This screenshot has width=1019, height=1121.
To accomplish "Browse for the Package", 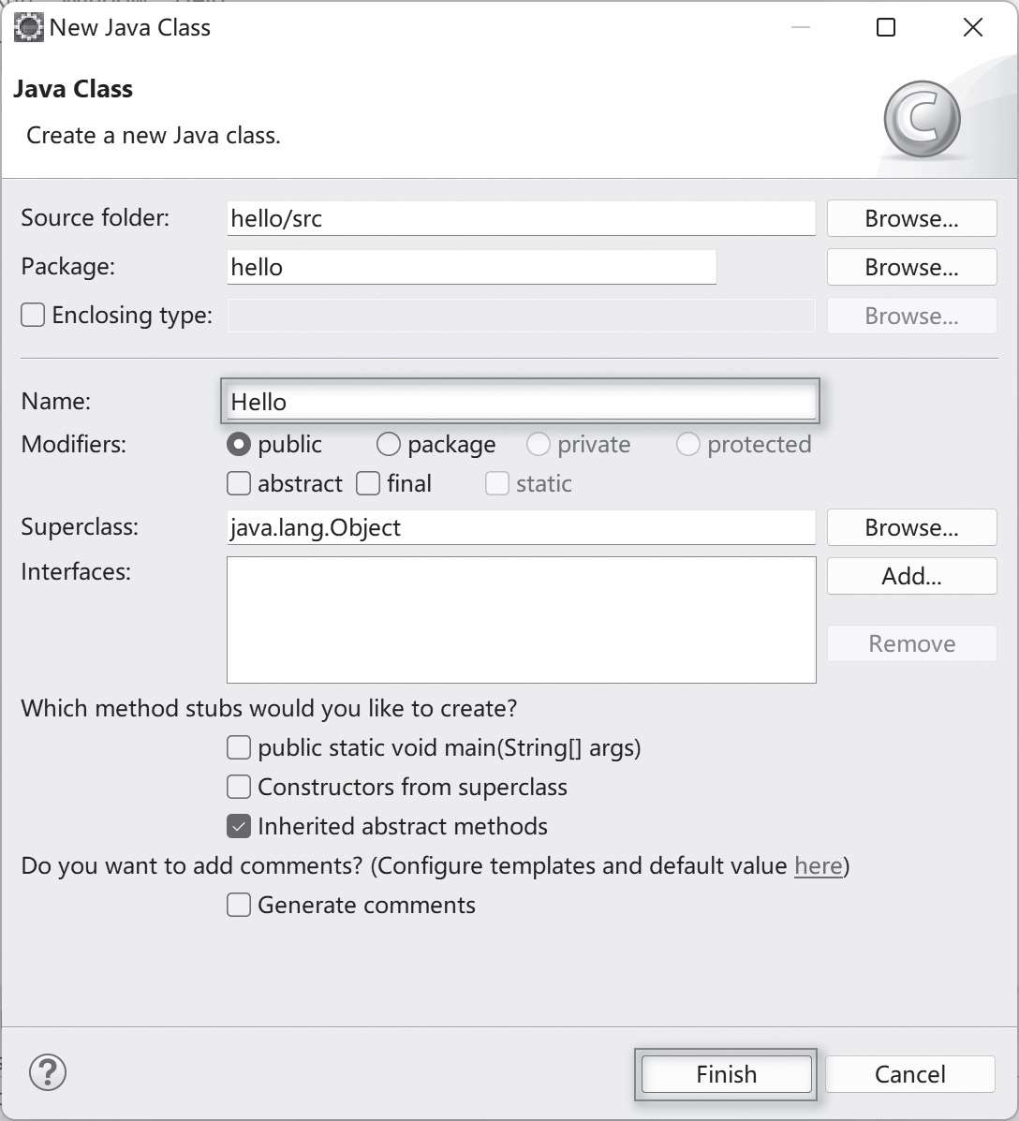I will 911,267.
